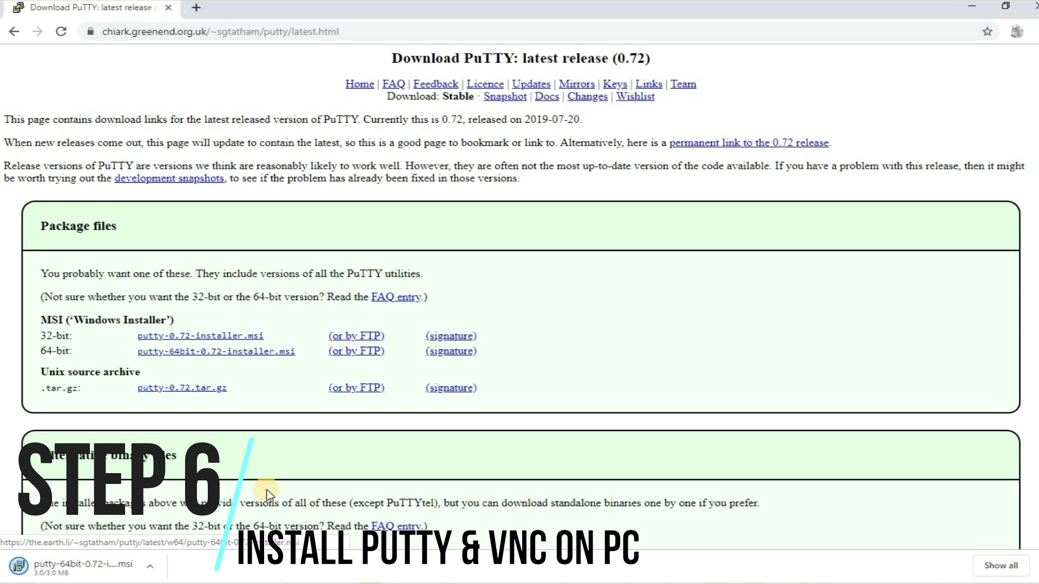1039x584 pixels.
Task: Click the browser back arrow
Action: 14,31
